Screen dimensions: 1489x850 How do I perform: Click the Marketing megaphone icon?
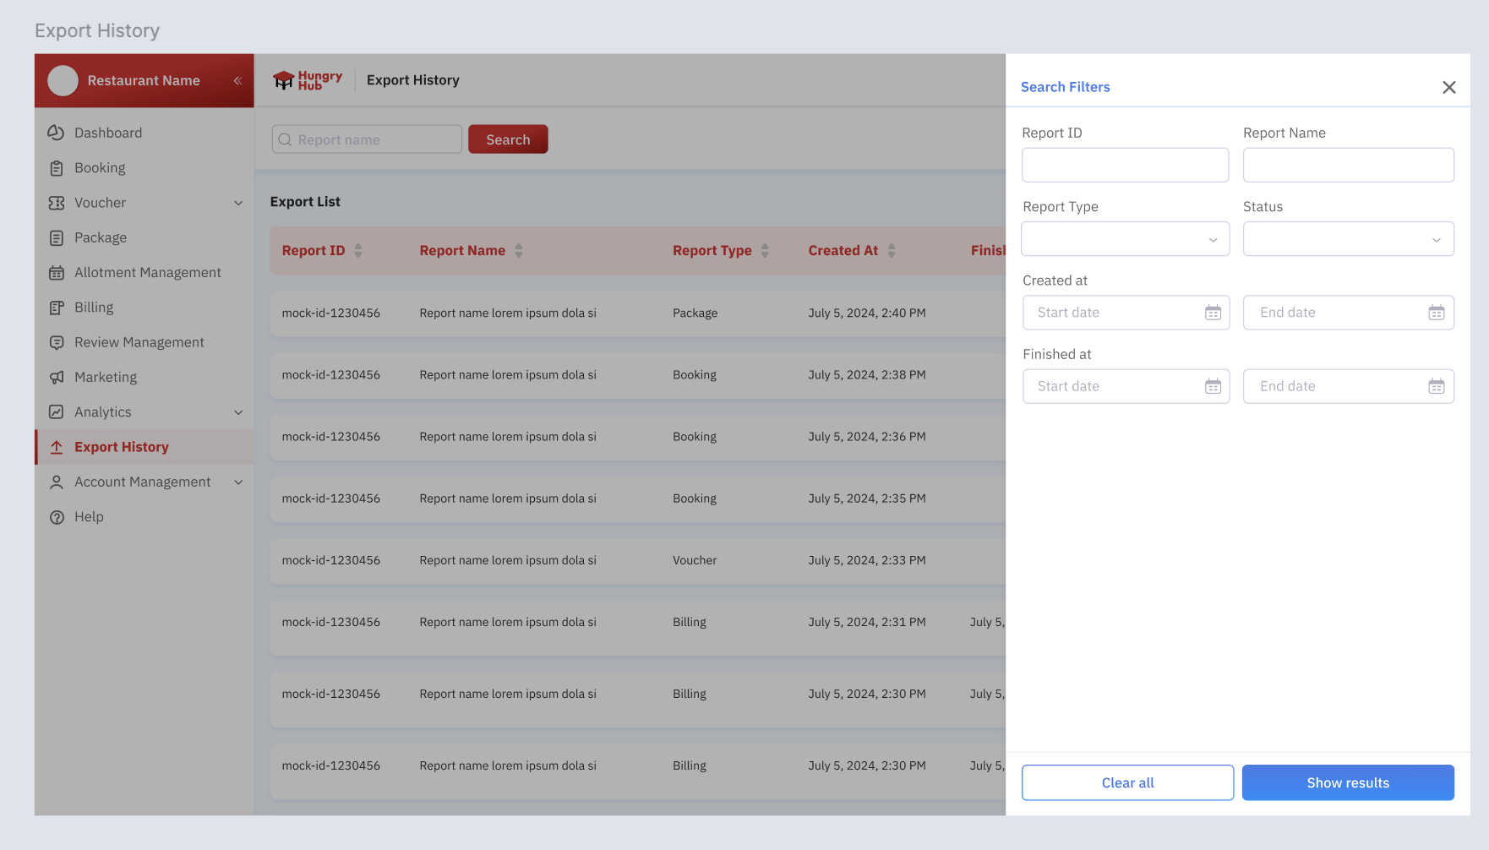pyautogui.click(x=57, y=378)
